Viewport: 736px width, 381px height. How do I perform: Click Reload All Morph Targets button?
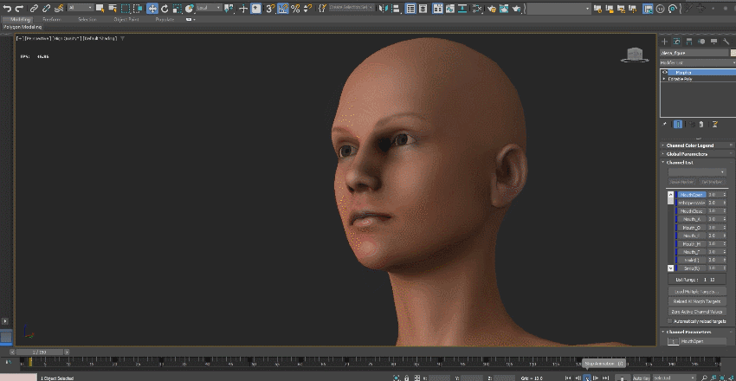[697, 300]
